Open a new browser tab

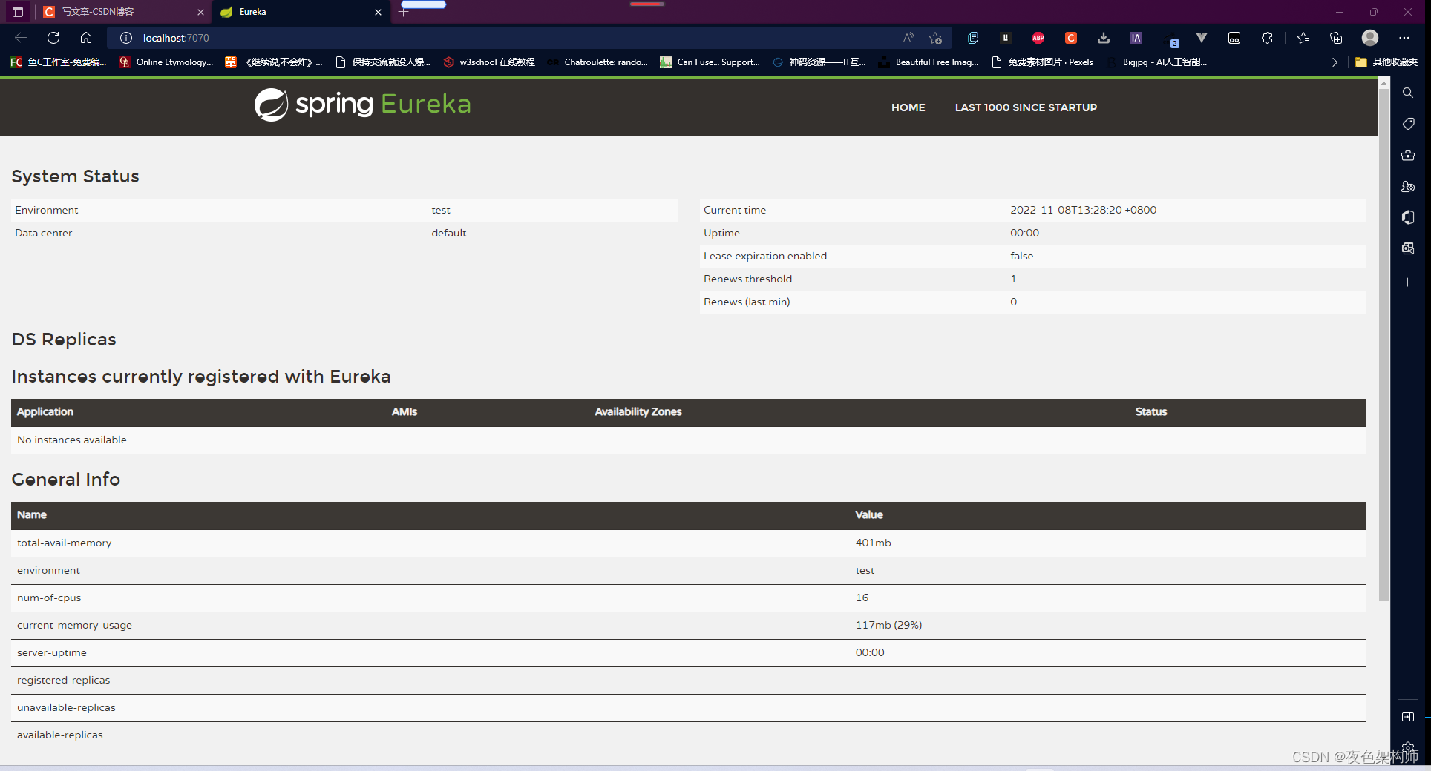click(404, 12)
